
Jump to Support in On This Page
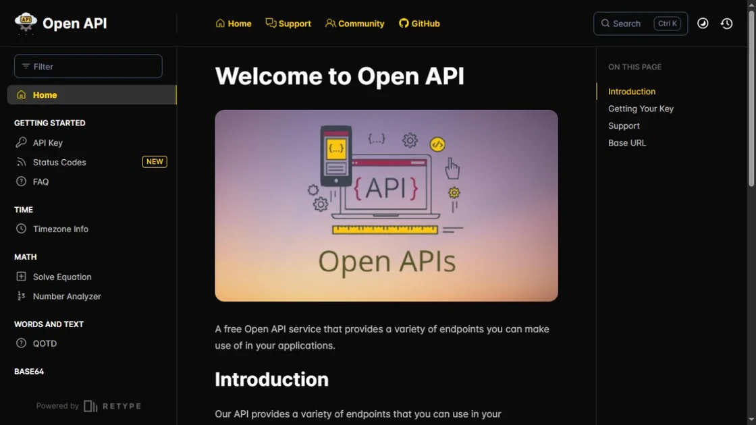click(624, 125)
